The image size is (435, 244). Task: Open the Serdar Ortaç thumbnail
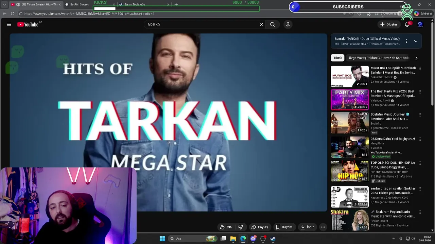(x=350, y=197)
